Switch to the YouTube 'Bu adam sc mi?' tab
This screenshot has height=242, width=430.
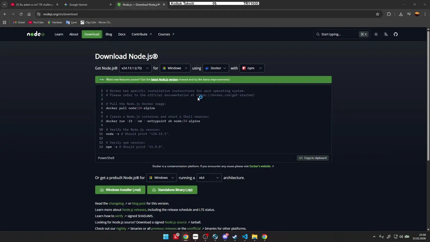click(x=34, y=5)
